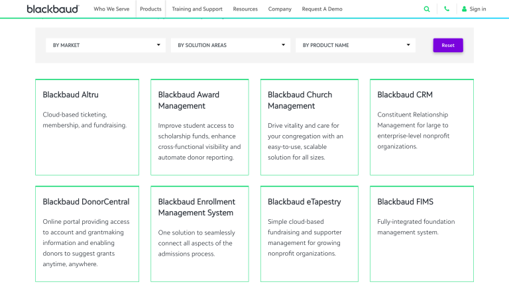Click 'One solution to seamlessly connect' description
The image size is (509, 290).
coord(196,243)
